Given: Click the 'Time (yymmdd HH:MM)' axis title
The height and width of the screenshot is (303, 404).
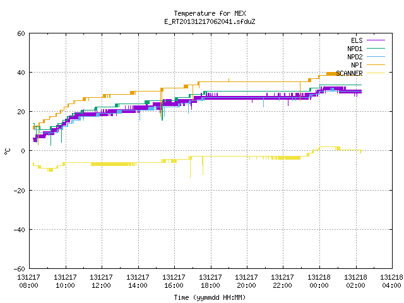Looking at the screenshot, I should [210, 297].
